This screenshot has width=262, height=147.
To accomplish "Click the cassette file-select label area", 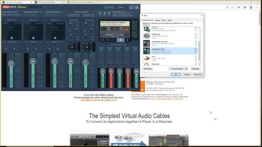I will coord(115,24).
